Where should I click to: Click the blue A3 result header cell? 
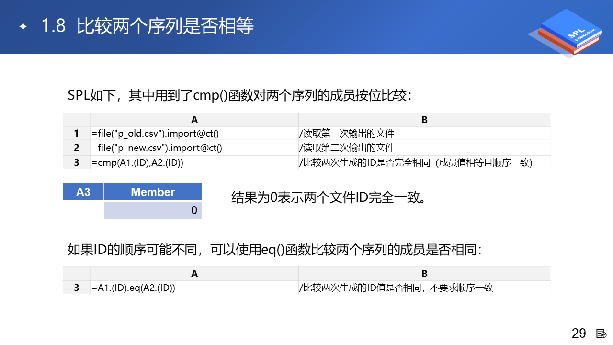click(x=83, y=192)
